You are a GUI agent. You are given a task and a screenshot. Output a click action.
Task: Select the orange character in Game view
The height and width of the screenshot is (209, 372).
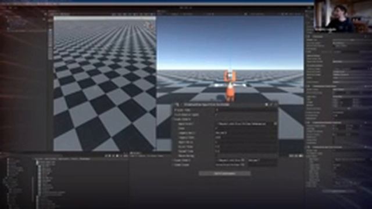point(230,86)
